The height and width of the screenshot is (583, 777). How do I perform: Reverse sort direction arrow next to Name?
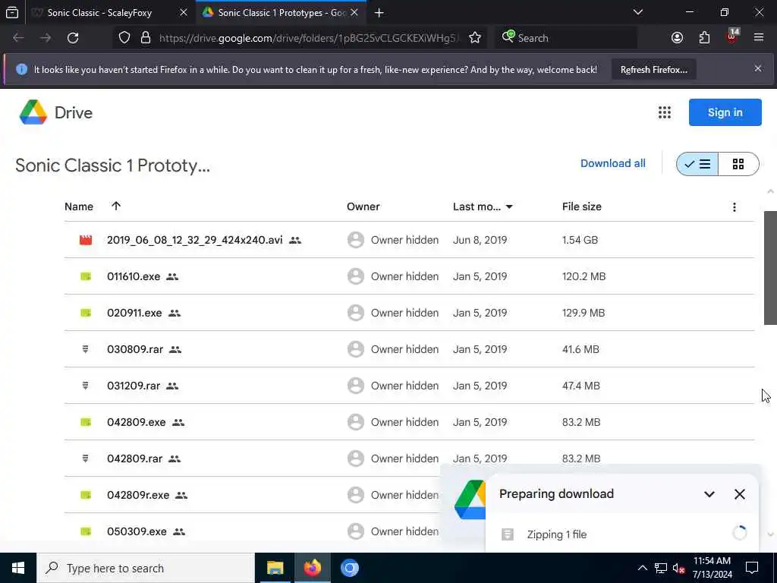(x=116, y=206)
